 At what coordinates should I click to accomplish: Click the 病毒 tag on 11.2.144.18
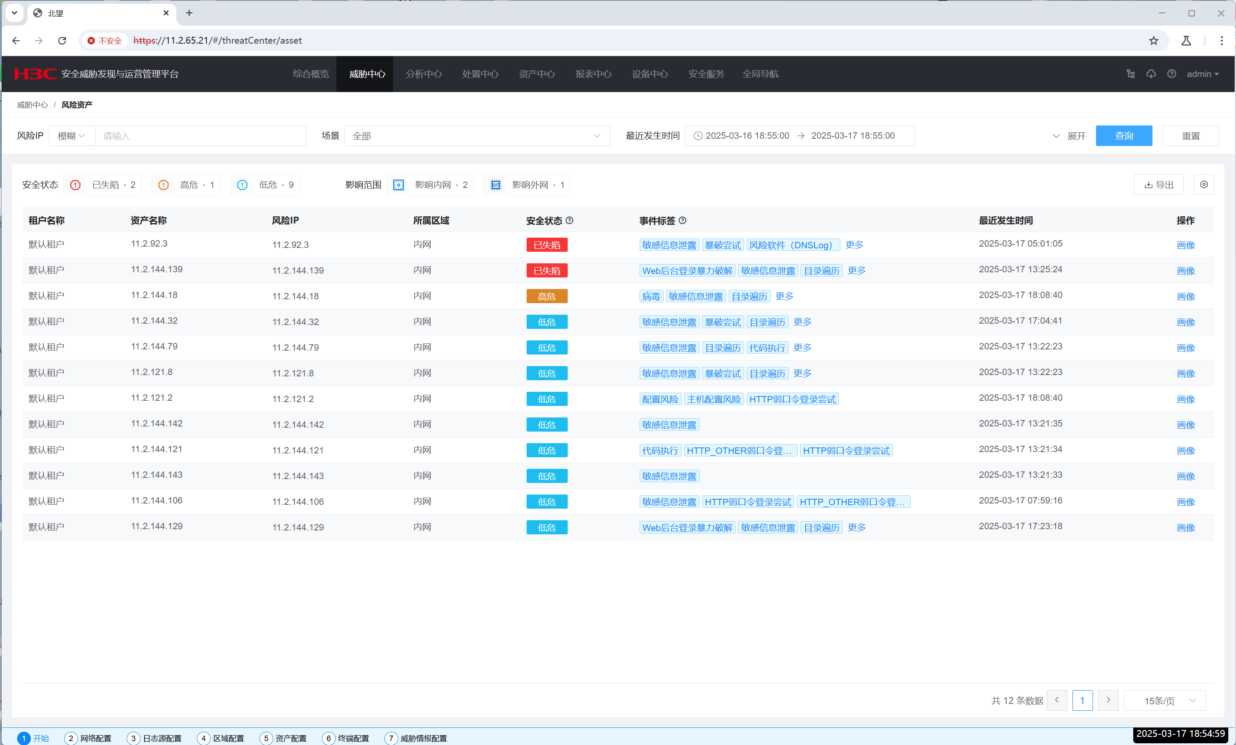[651, 296]
